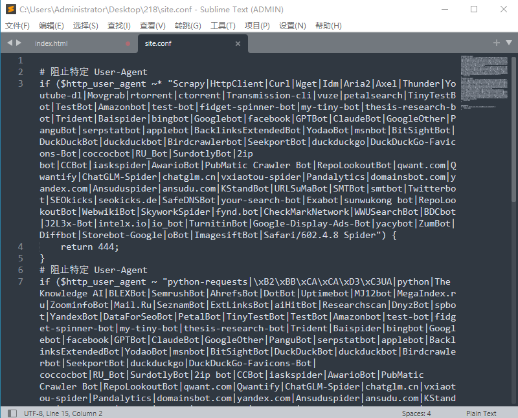Screen dimensions: 518x418
Task: Open the 项目(P) menu
Action: (x=257, y=25)
